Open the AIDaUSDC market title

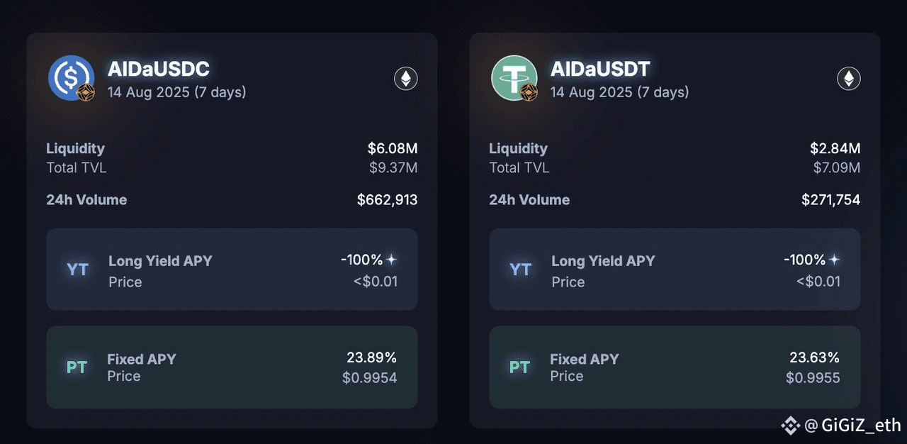pyautogui.click(x=159, y=69)
